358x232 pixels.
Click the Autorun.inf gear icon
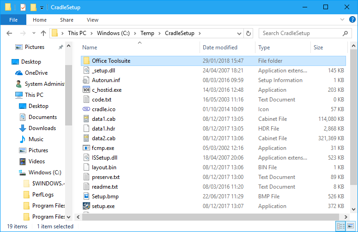86,80
